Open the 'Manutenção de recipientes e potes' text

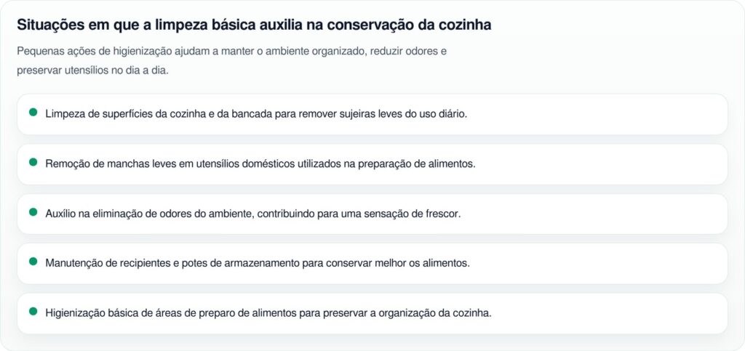click(x=257, y=263)
